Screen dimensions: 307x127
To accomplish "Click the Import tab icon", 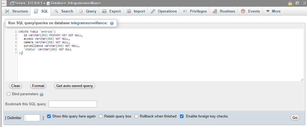I will (x=129, y=11).
